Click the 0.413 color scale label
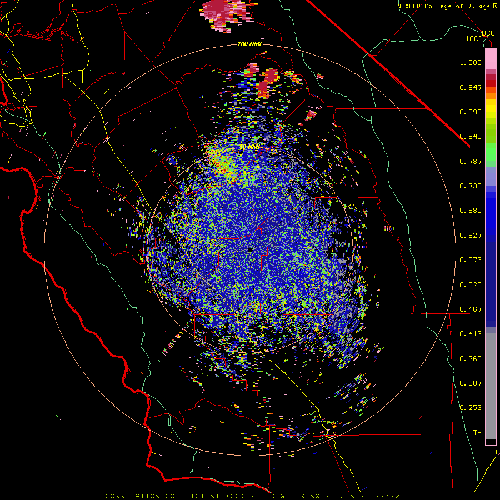The image size is (500, 500). tap(471, 334)
